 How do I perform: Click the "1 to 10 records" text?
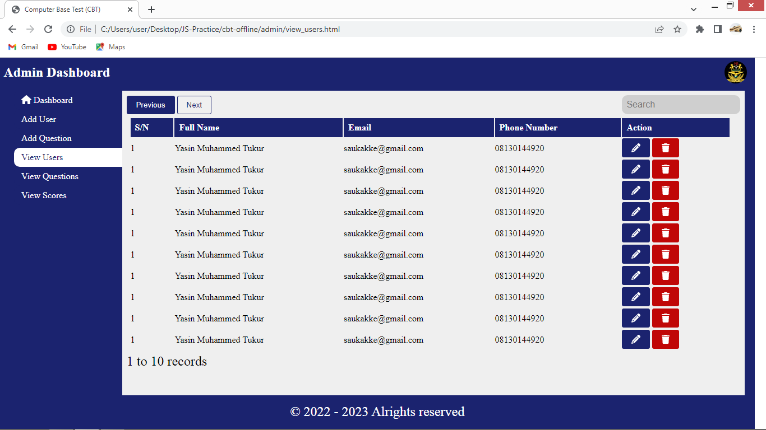167,362
